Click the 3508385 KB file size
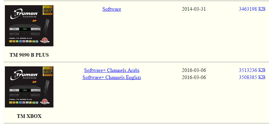This screenshot has height=124, width=269. [x=252, y=77]
